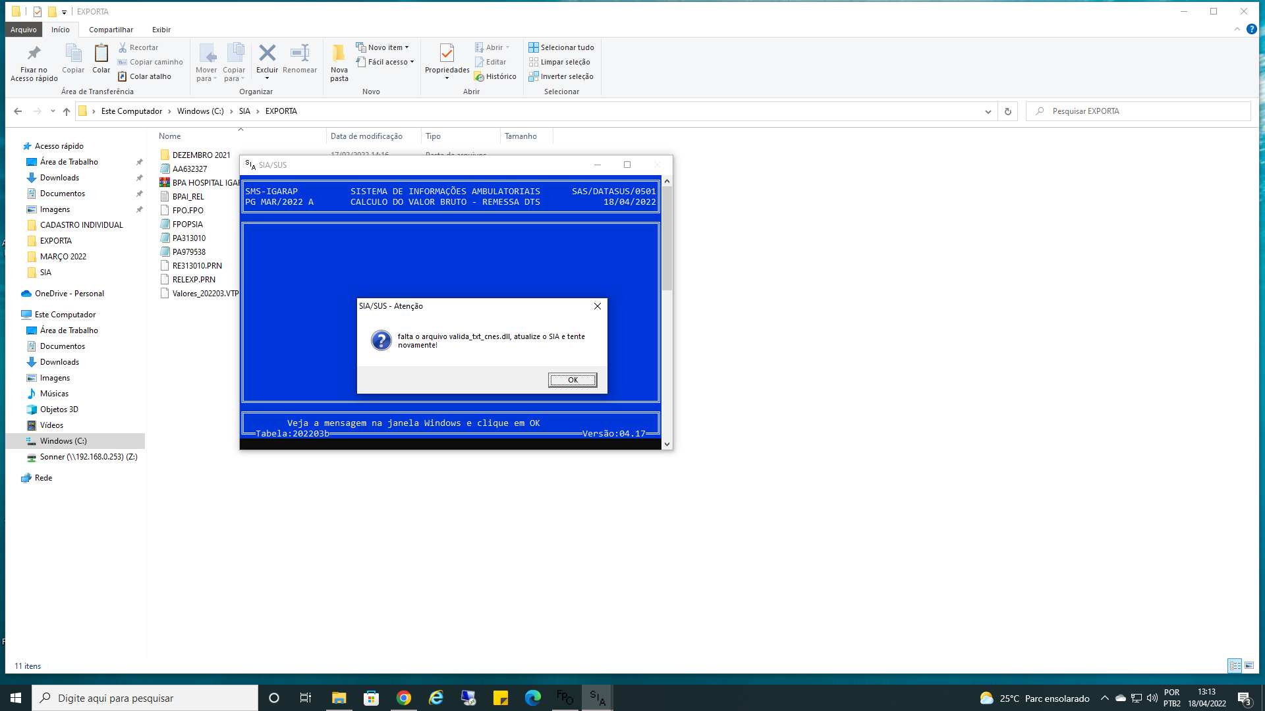1265x711 pixels.
Task: Select MARÇO 2022 folder in quick access
Action: tap(63, 257)
